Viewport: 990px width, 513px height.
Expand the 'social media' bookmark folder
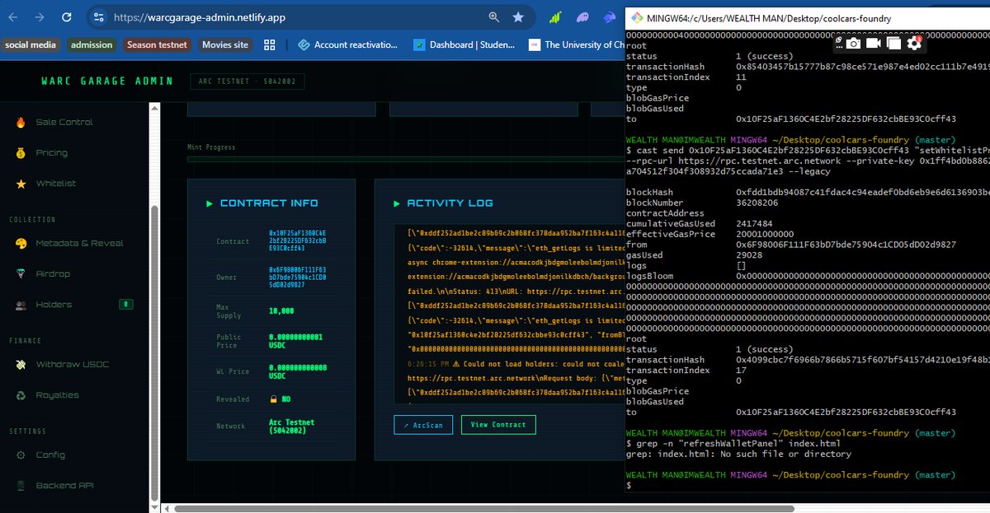pos(31,44)
